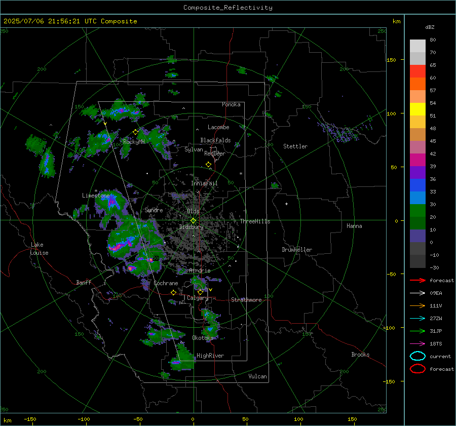
Task: Click the RedDeer city label
Action: [215, 153]
